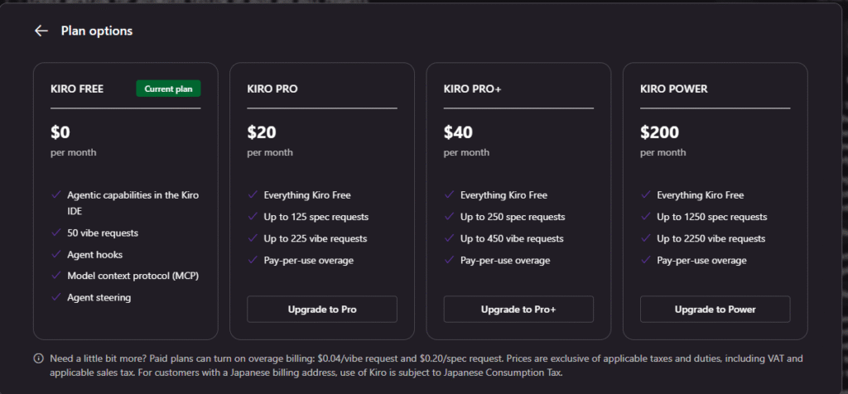The height and width of the screenshot is (394, 848).
Task: Select the Plan options heading
Action: point(97,31)
